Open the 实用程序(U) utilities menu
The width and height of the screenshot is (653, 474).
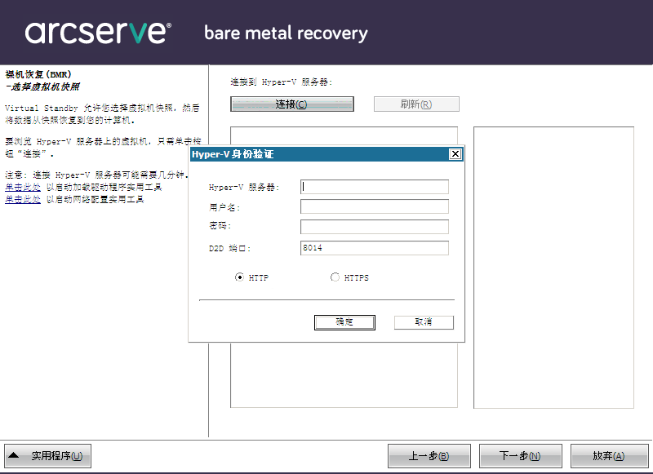click(49, 455)
